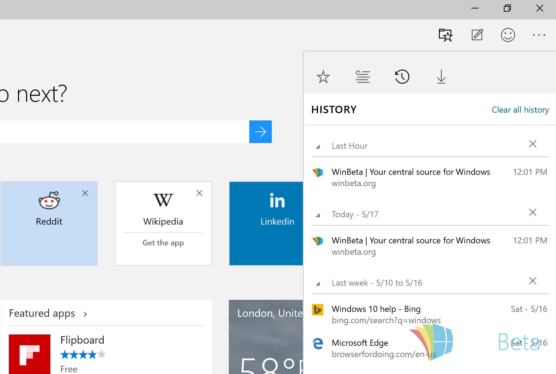Delete the Today - 5/17 history group
Screen dimensions: 556x374
point(532,212)
